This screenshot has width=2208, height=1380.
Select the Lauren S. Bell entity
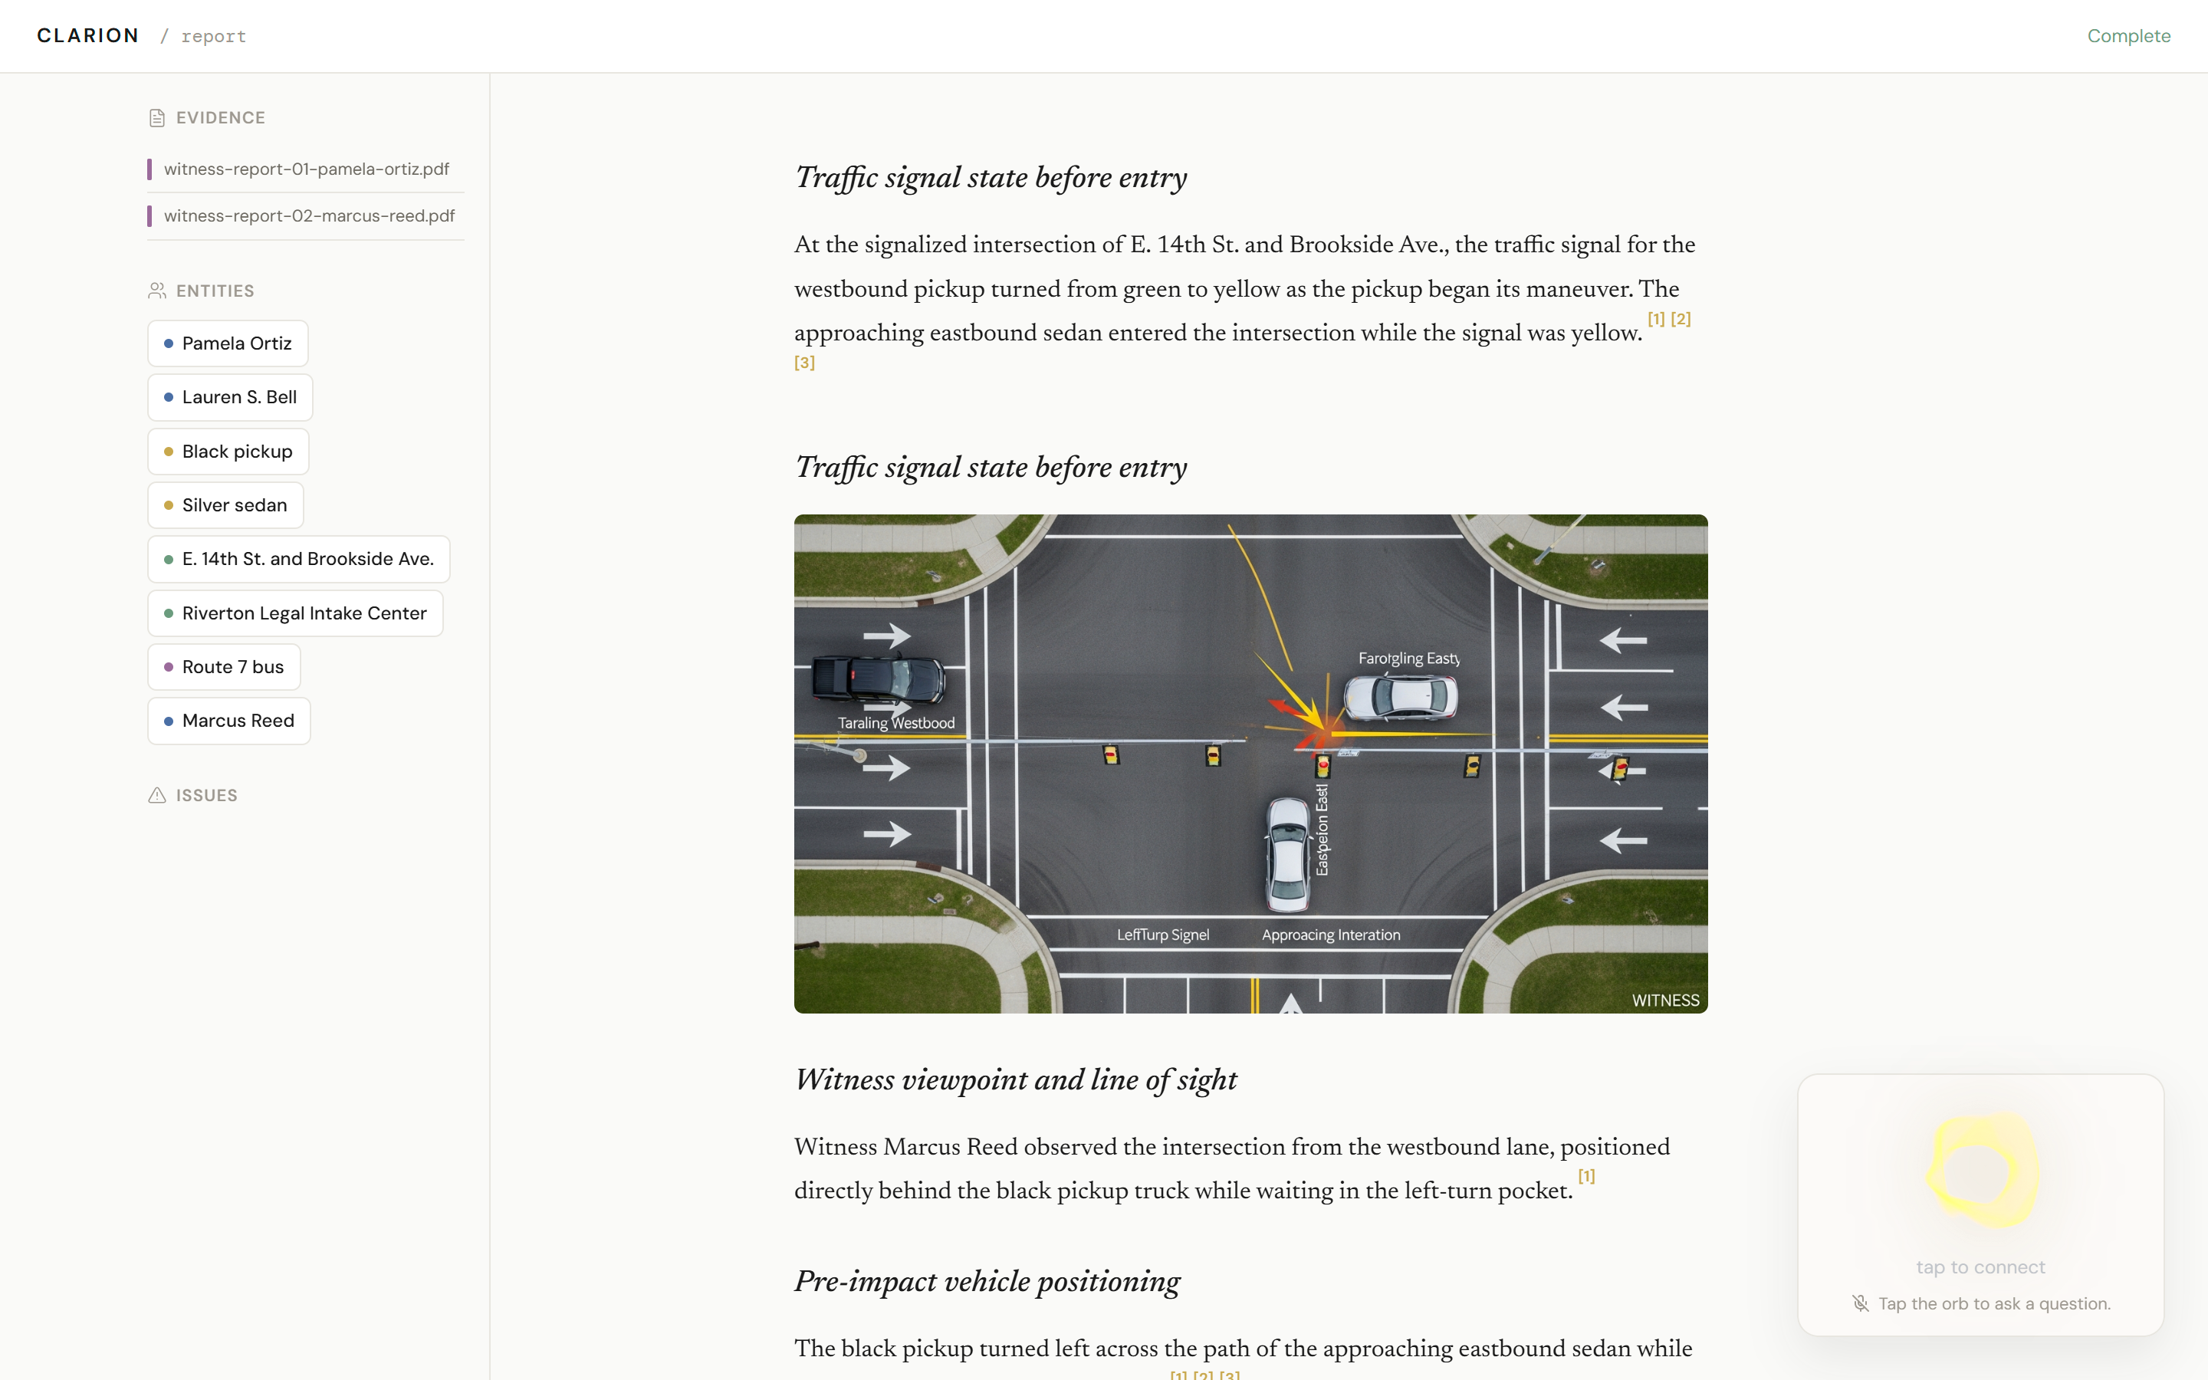coord(230,397)
